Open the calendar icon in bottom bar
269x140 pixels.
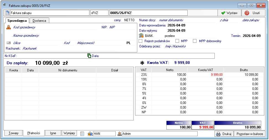click(82, 134)
